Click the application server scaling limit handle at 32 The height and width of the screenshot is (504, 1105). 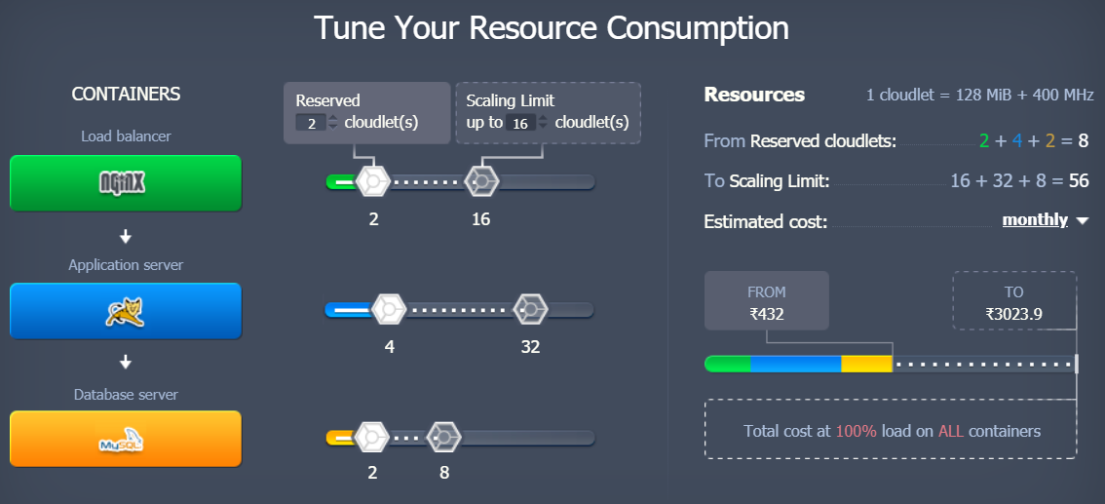(x=530, y=309)
